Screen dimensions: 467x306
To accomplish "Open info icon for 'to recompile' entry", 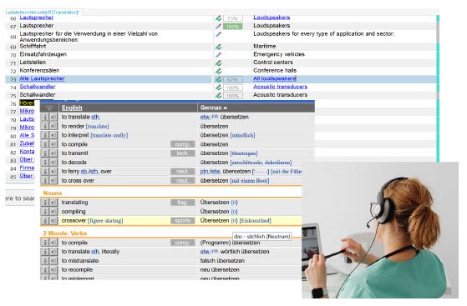I will tap(45, 269).
